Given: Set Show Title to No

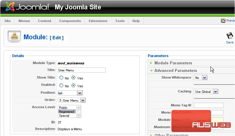Looking at the screenshot, I should pyautogui.click(x=61, y=78).
